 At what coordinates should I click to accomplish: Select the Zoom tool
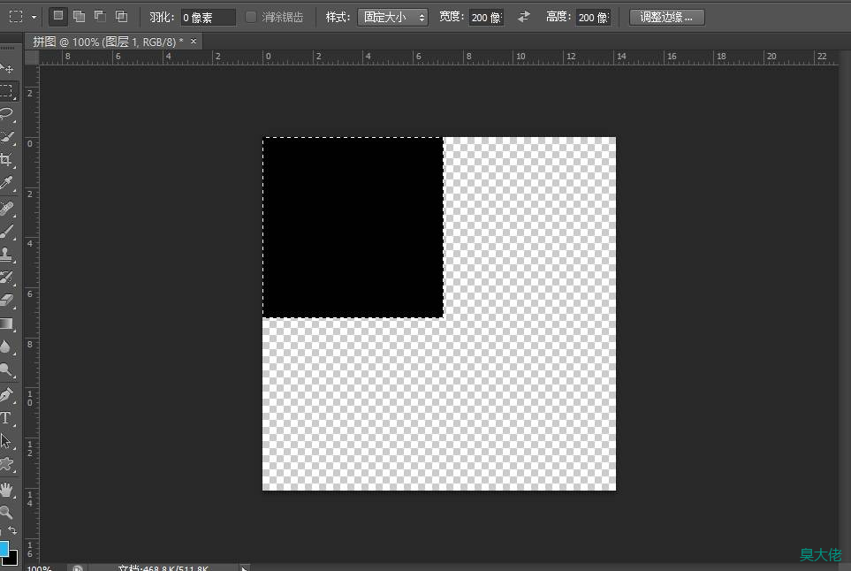point(7,512)
